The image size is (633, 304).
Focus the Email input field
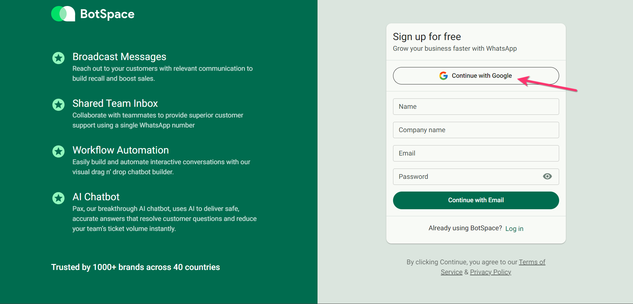476,153
